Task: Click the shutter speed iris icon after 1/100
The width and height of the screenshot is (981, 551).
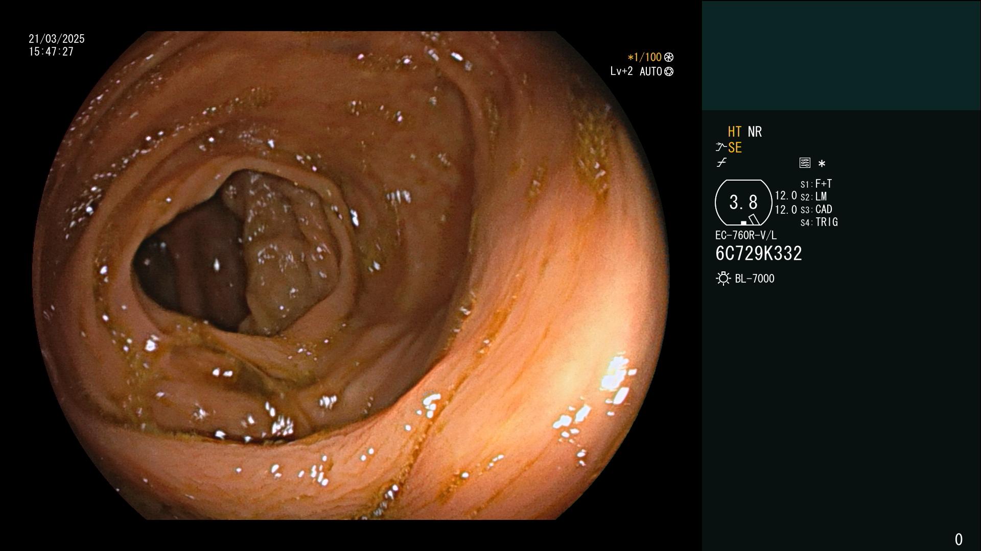Action: (x=669, y=58)
